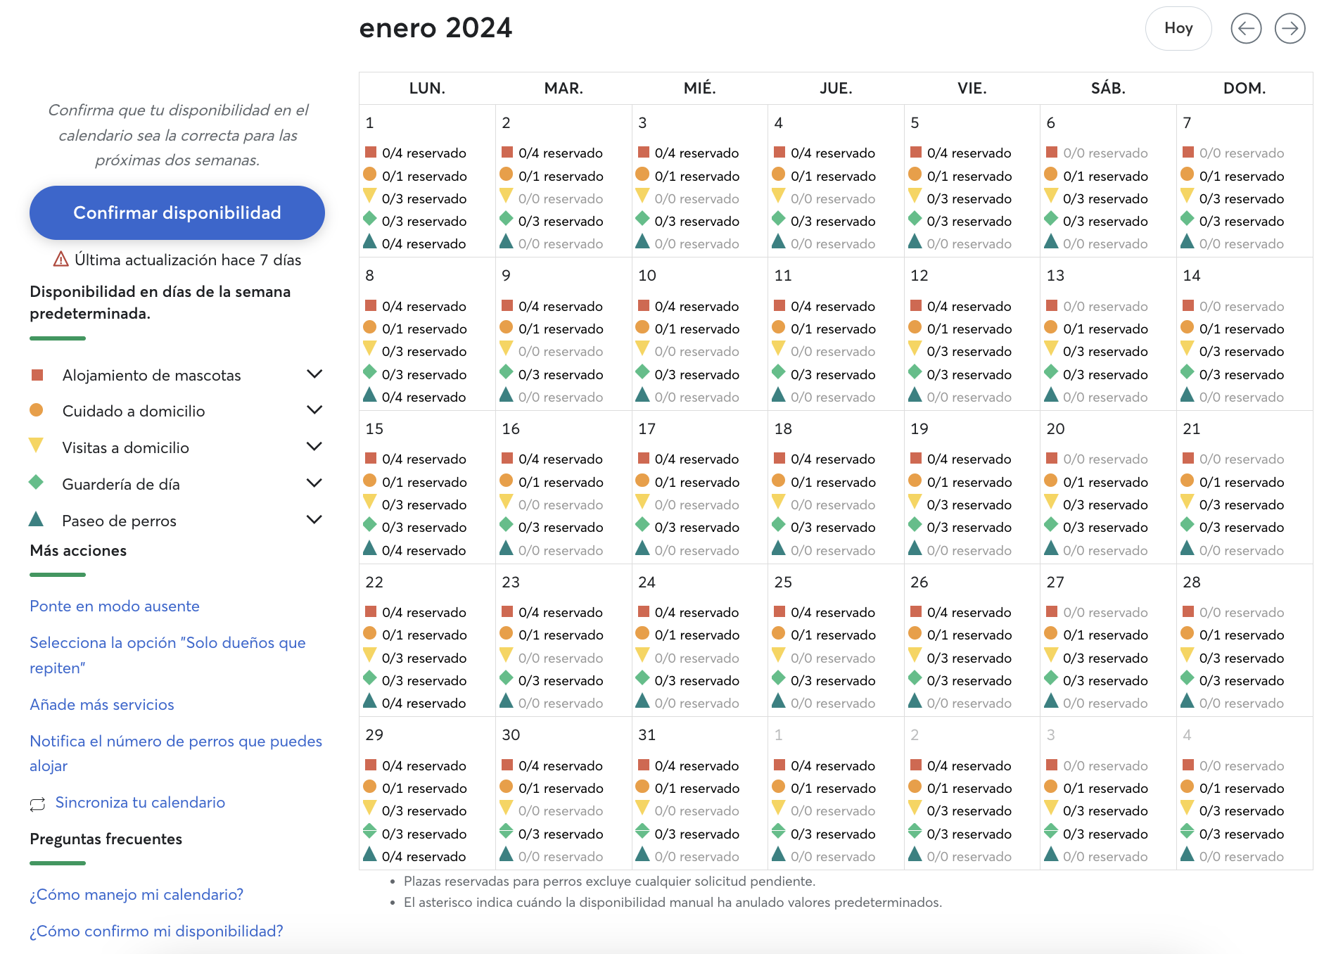Click 0/4 reservado on January 1

pos(423,152)
